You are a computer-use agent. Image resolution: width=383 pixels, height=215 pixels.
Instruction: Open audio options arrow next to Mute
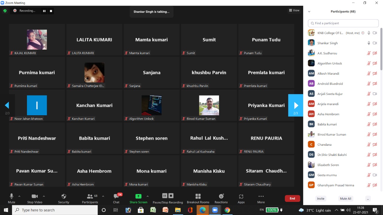(19, 196)
